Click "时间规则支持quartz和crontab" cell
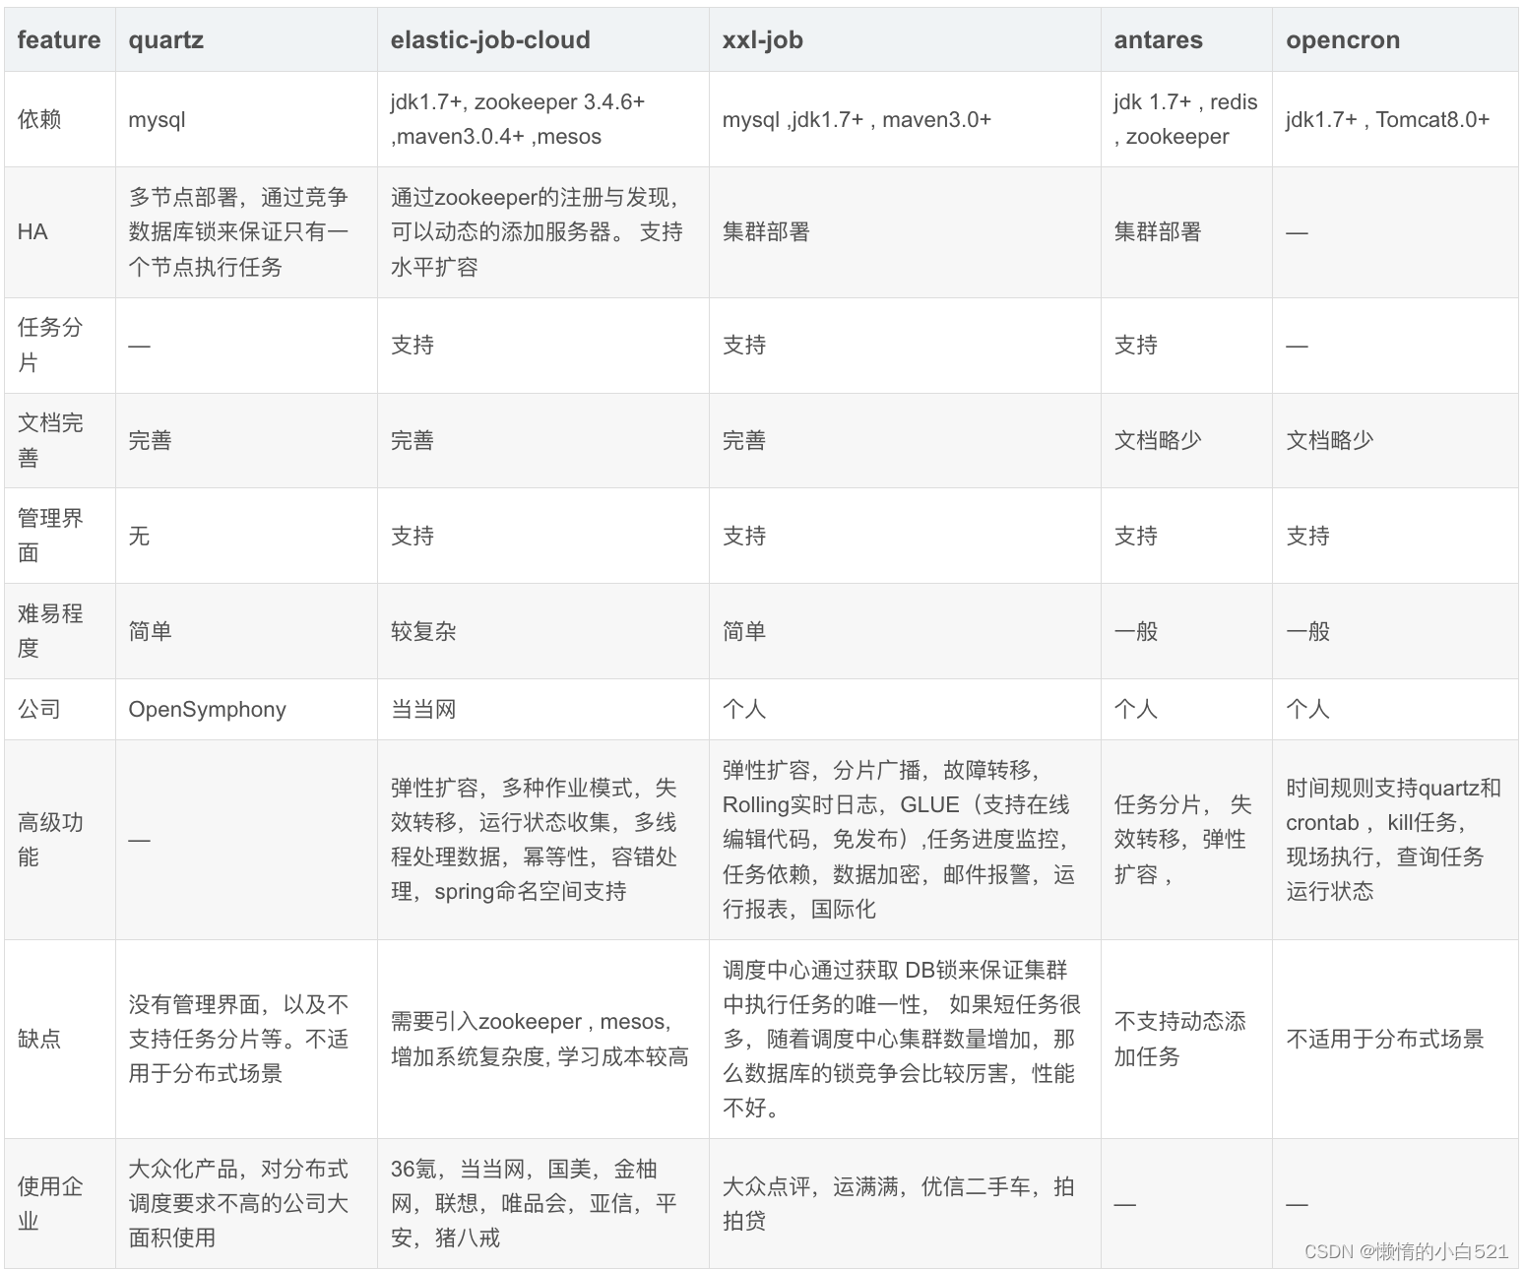Screen dimensions: 1524x1270 pos(1393,840)
